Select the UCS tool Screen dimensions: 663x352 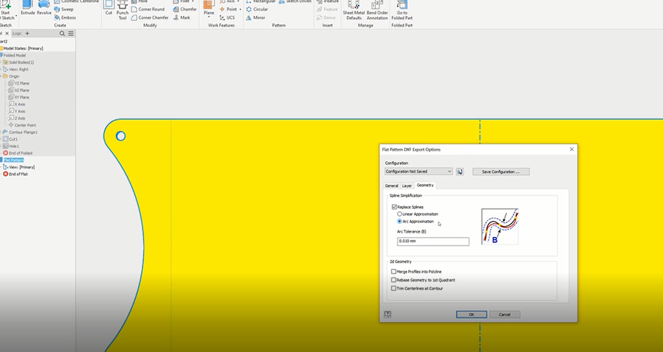click(227, 18)
